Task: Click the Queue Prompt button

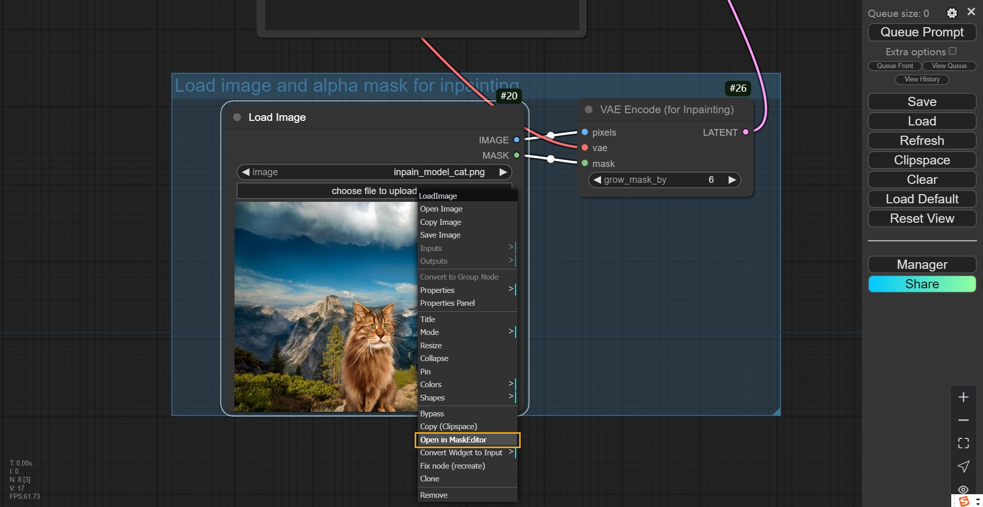Action: (922, 32)
